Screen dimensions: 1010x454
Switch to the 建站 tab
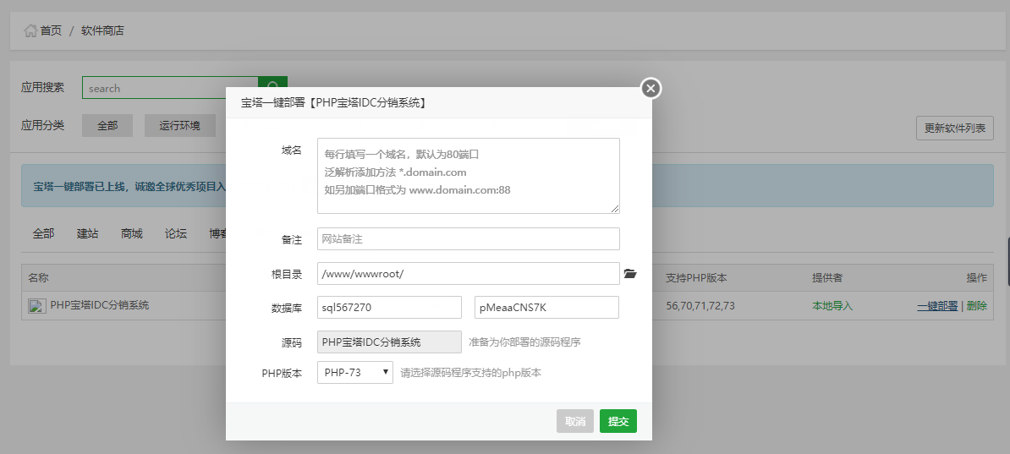coord(87,233)
